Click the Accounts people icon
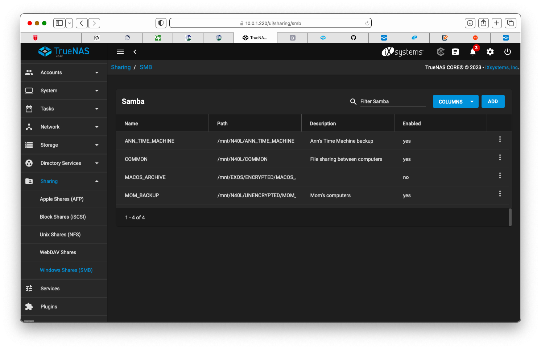The image size is (541, 349). pos(29,72)
